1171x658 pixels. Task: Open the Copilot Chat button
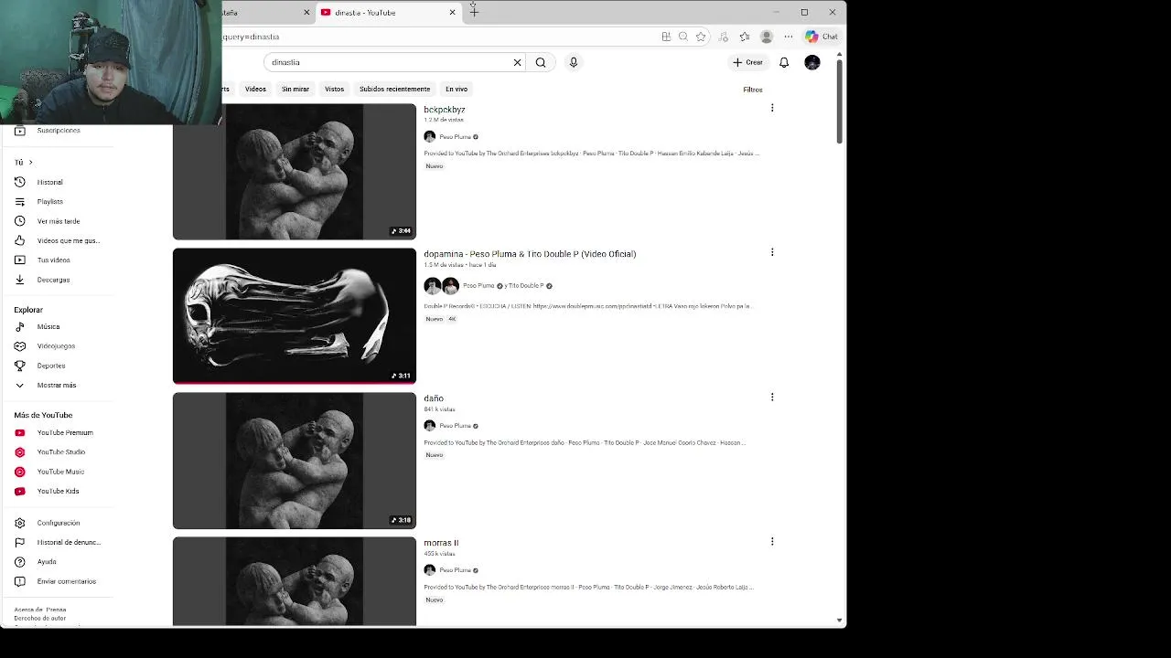[x=822, y=37]
